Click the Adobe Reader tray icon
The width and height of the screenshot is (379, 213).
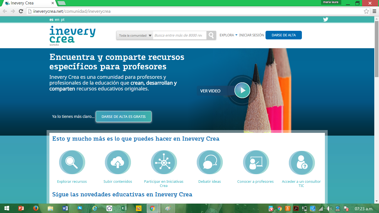(296, 209)
